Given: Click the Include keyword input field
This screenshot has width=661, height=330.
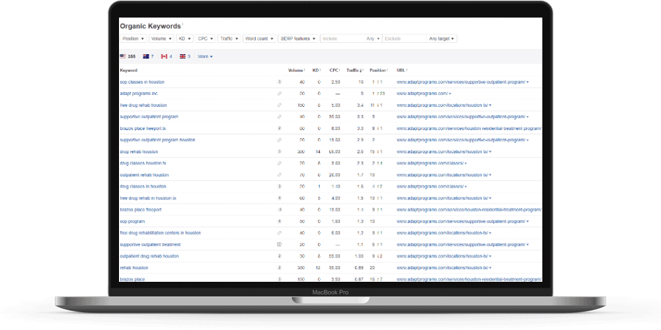Looking at the screenshot, I should 342,39.
